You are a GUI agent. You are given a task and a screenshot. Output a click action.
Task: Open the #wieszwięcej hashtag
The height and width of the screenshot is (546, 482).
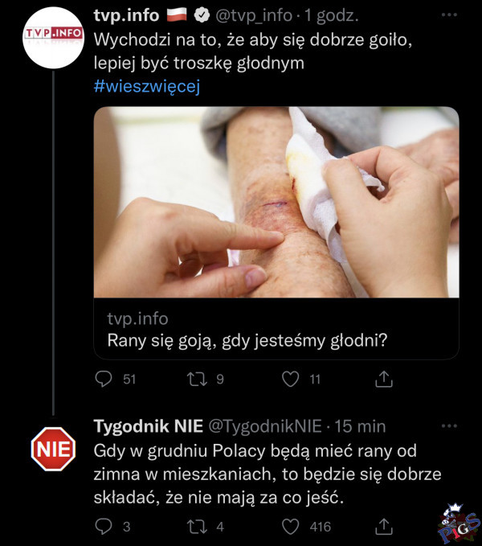(146, 86)
